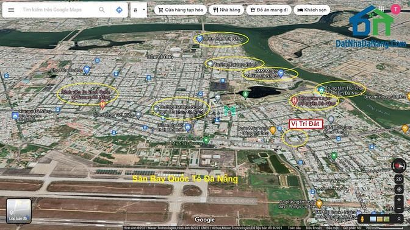Screen dimensions: 410x230
Task: Click the MM Mega Market shopping pin
Action: click(x=281, y=73)
